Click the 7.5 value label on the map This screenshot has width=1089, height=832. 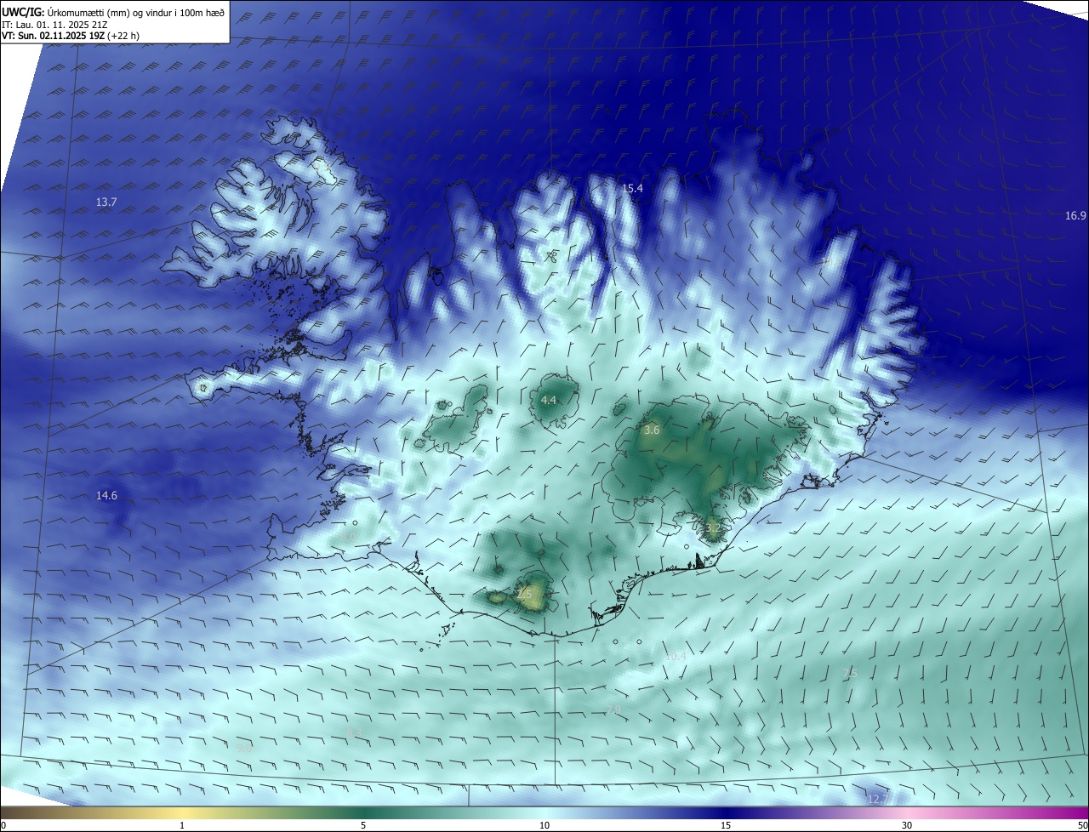point(850,674)
